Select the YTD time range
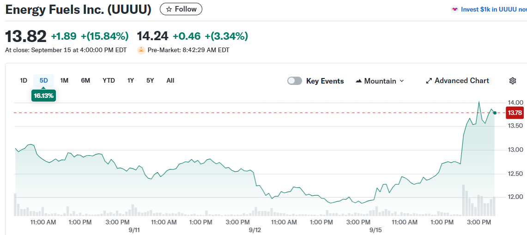 click(x=109, y=81)
